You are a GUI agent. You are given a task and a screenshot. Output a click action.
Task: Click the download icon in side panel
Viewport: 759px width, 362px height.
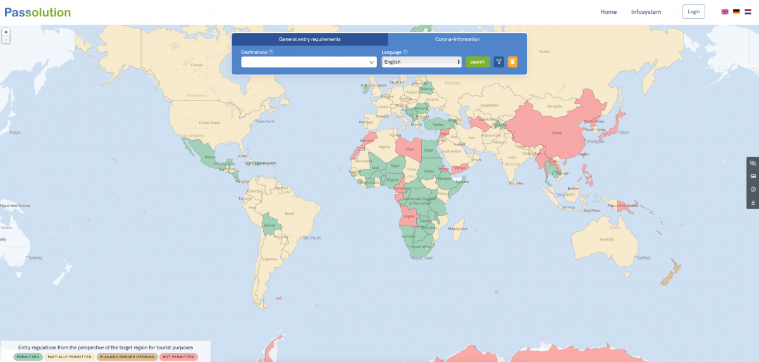click(753, 203)
